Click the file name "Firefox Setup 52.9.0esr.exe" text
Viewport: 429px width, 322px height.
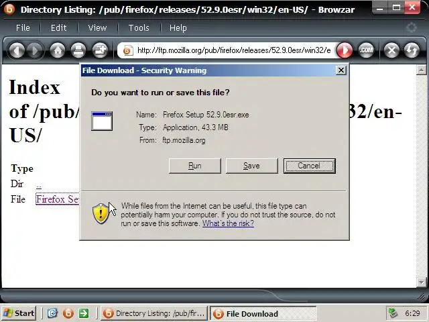click(206, 115)
